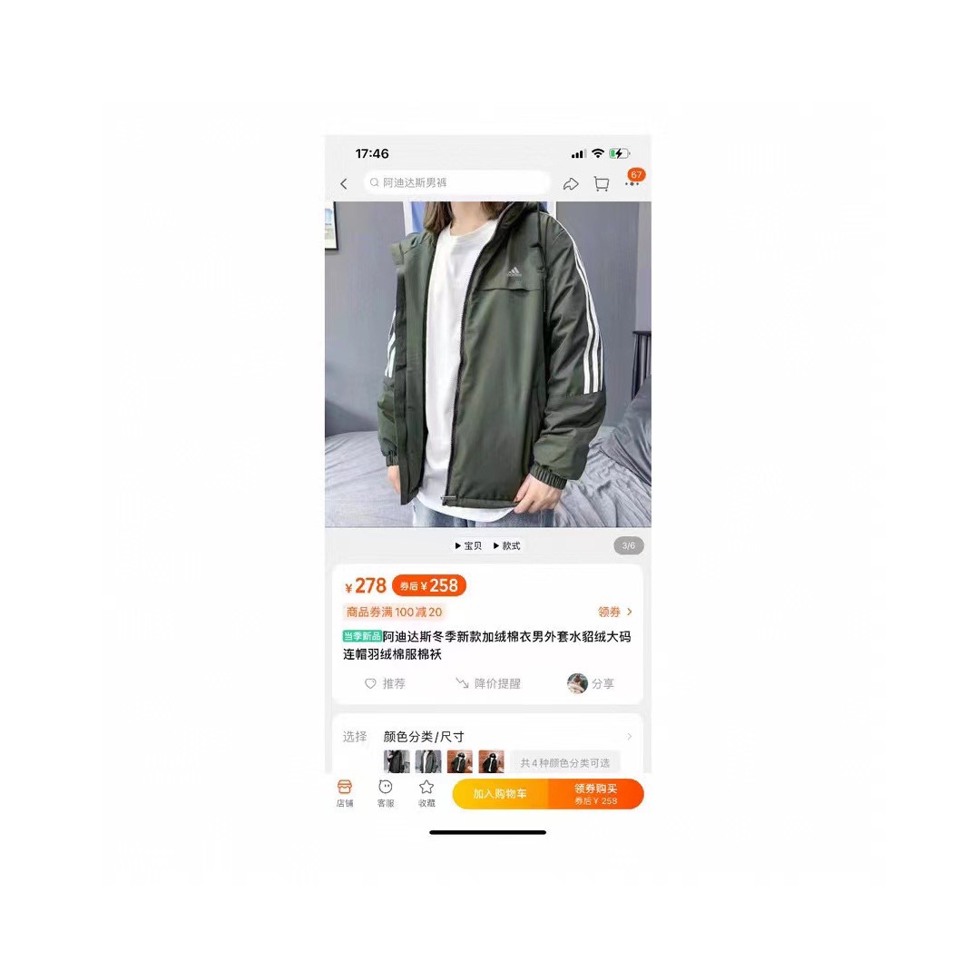Open the more options dots with badge 67
980x980 pixels.
point(633,180)
